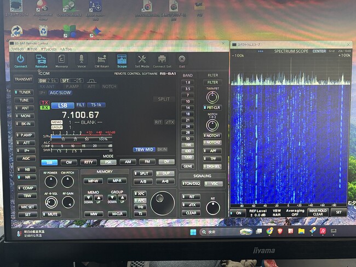The image size is (356, 267).
Task: Click the SET button in spectrum scope
Action: 338,212
